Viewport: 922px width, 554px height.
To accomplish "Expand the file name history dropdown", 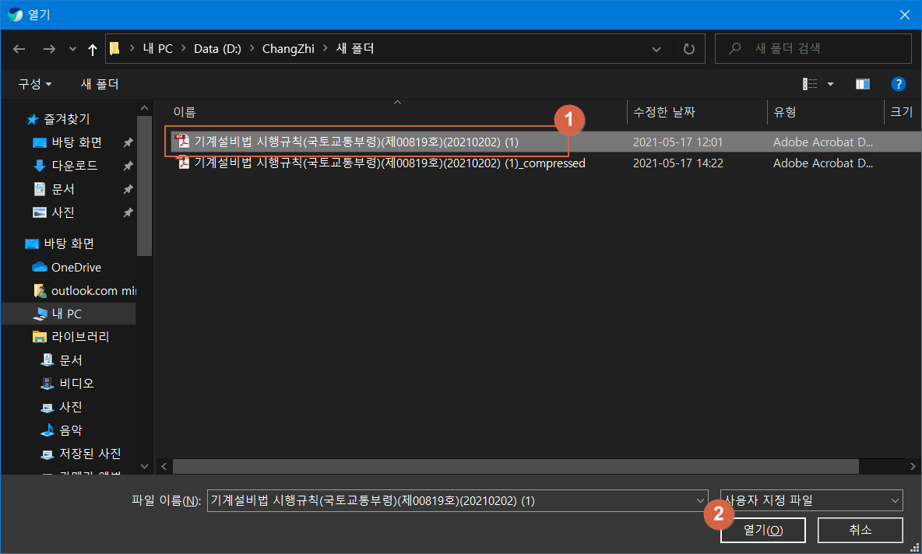I will [x=700, y=500].
